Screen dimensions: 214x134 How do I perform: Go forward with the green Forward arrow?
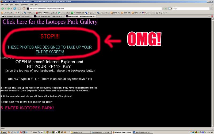[9, 9]
